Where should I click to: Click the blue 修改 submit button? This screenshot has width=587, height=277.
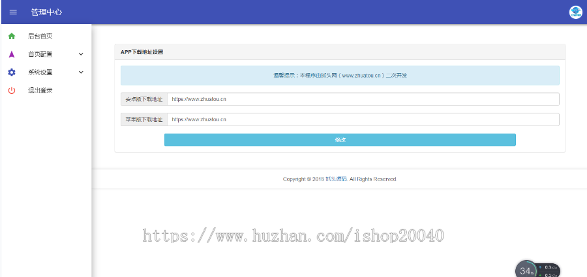pos(340,139)
